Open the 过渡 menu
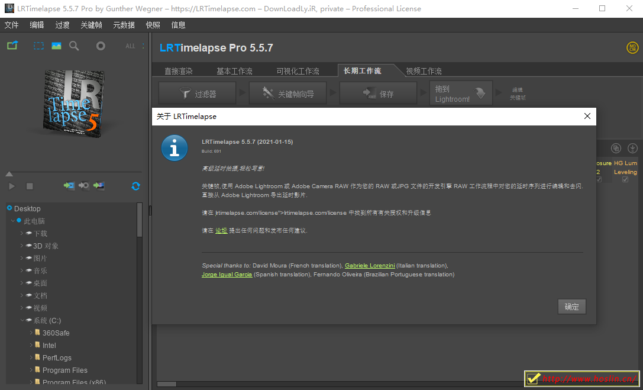This screenshot has width=643, height=390. pos(62,25)
